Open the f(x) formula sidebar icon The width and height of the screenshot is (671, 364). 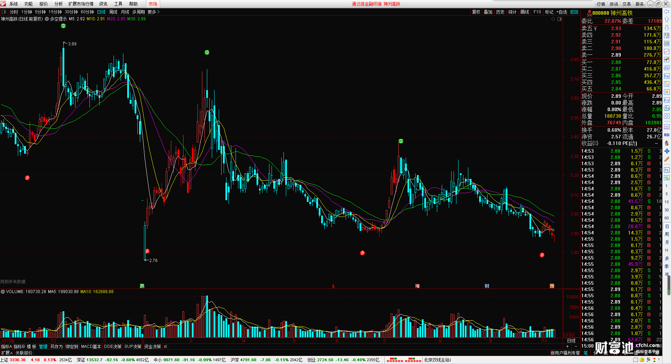pos(667,108)
